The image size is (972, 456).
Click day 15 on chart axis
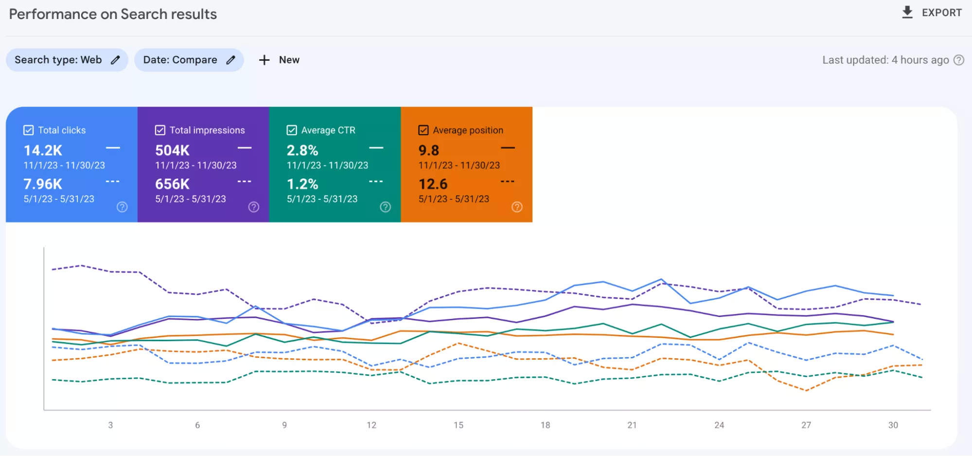point(459,425)
